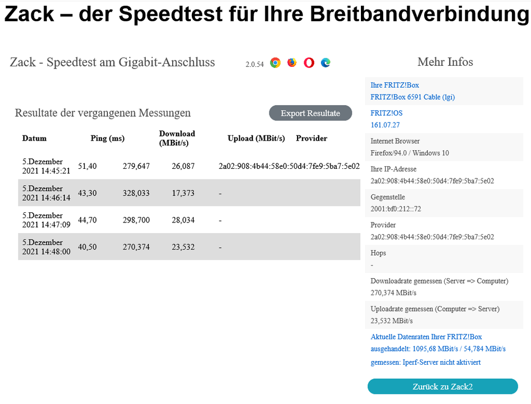Click the Upload (MBit/s) column header

[x=256, y=138]
